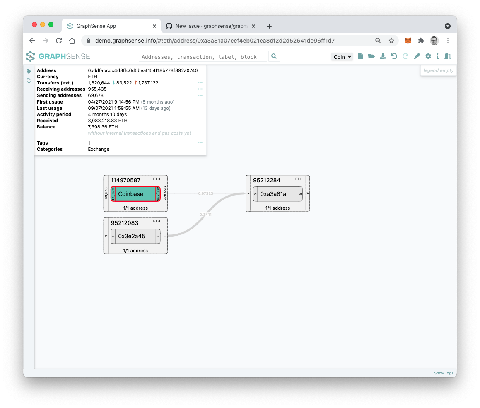Image resolution: width=480 pixels, height=408 pixels.
Task: Undo the last graph action
Action: click(394, 56)
